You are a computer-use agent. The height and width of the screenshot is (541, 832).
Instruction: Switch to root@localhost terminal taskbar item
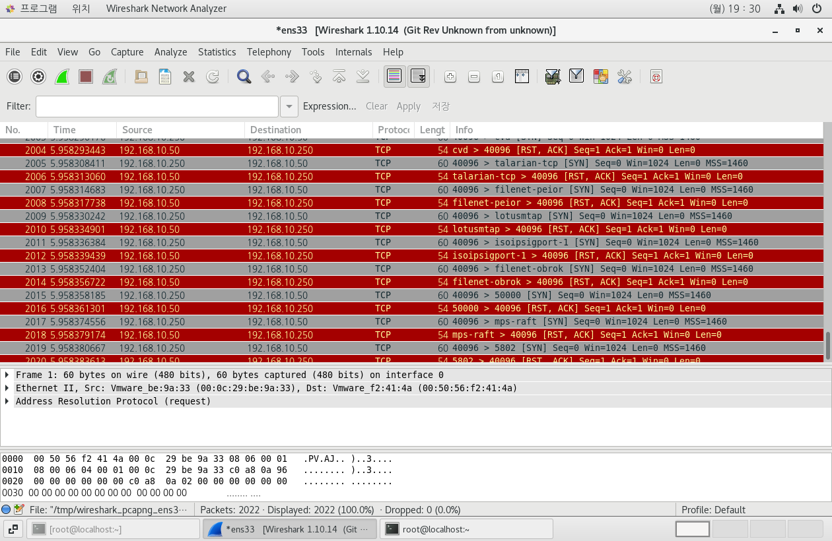pyautogui.click(x=467, y=529)
